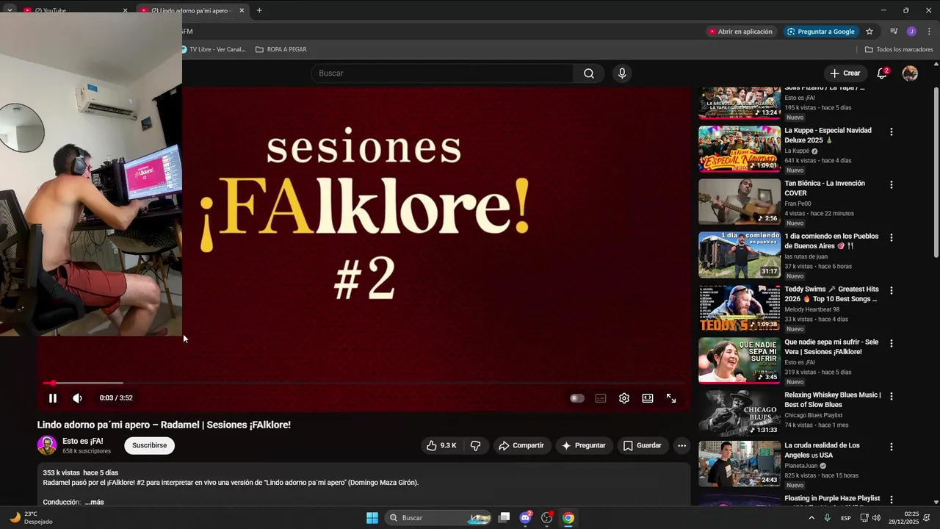Click the Compartir share button
Image resolution: width=940 pixels, height=529 pixels.
[x=521, y=445]
